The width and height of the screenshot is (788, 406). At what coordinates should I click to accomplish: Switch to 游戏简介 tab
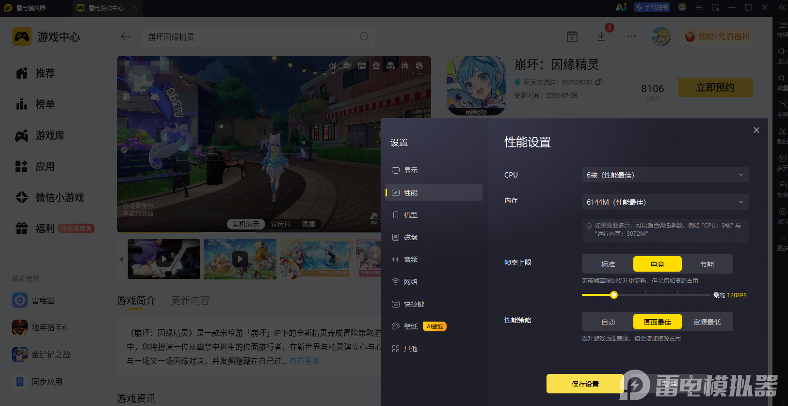point(136,300)
